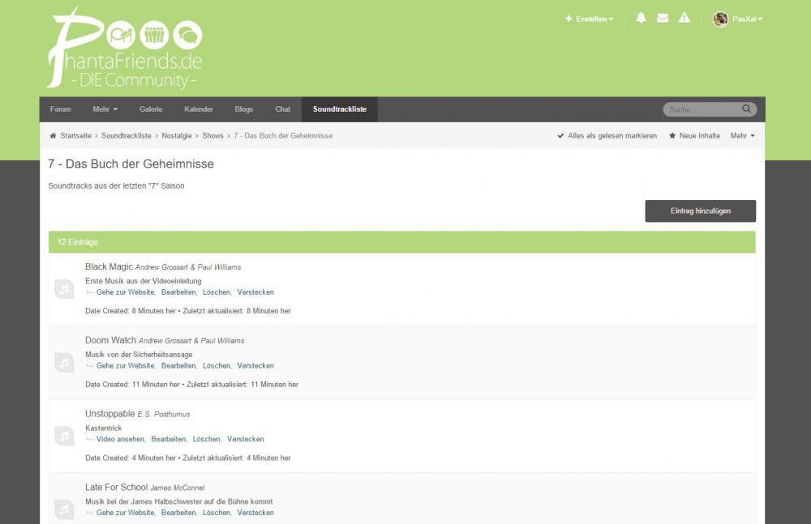Go to Nostalgie breadcrumb
This screenshot has height=524, width=811.
pyautogui.click(x=176, y=136)
